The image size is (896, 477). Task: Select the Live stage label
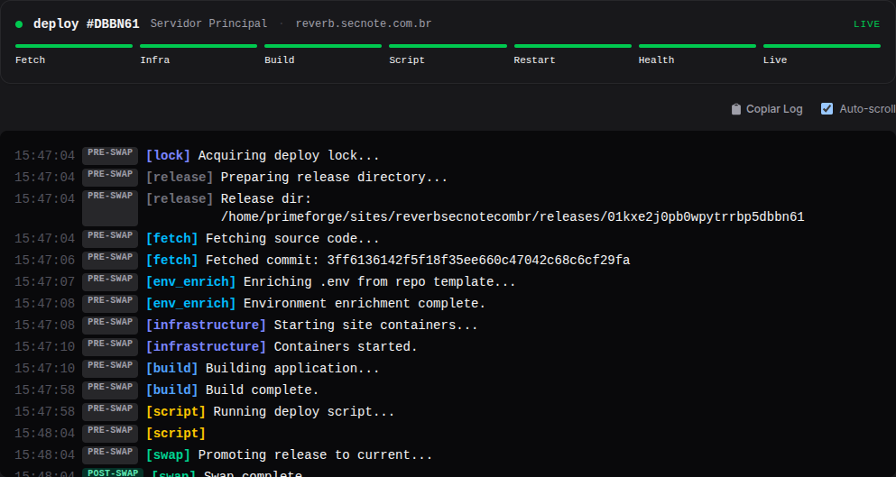pyautogui.click(x=775, y=60)
